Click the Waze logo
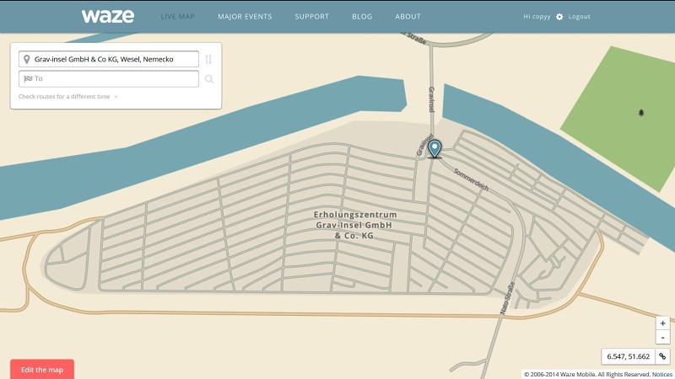 pos(107,16)
